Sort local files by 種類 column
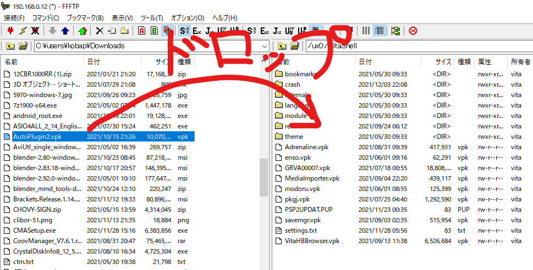Viewport: 533px width, 270px height. point(184,61)
